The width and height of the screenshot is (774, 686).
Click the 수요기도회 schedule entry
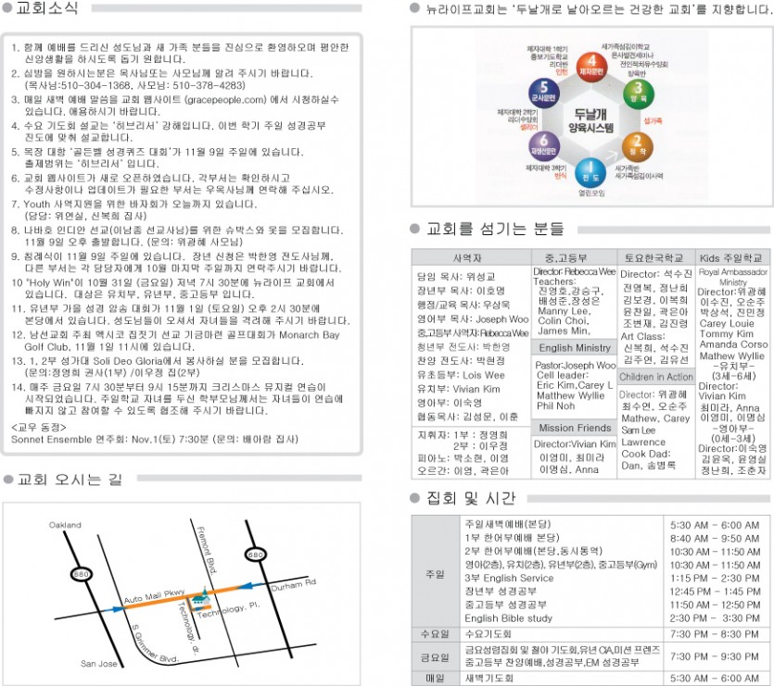[x=487, y=634]
